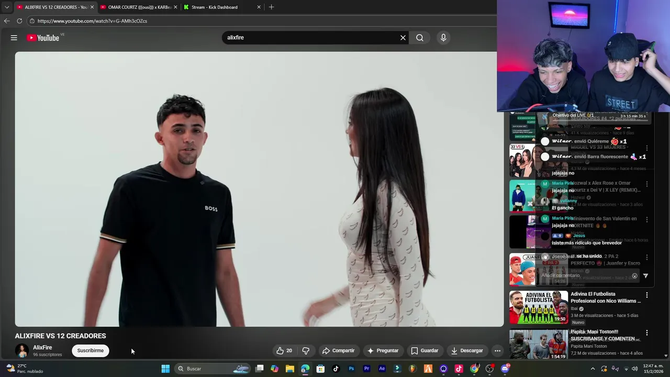670x377 pixels.
Task: Send chat comment with paper-plane icon
Action: 645,276
